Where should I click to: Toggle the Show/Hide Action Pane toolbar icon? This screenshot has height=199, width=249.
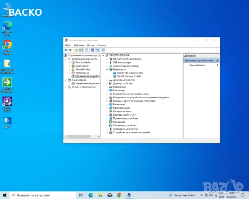coord(98,50)
